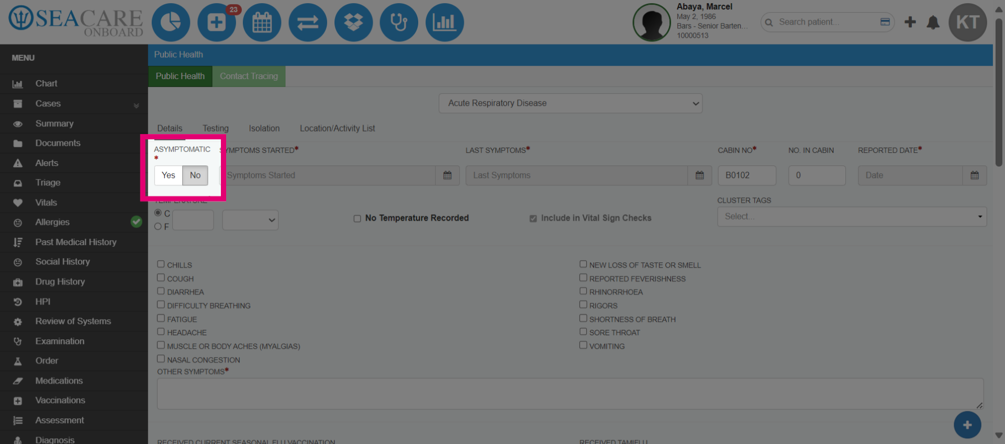1005x444 pixels.
Task: Click the Review of Systems gear icon
Action: click(x=18, y=322)
